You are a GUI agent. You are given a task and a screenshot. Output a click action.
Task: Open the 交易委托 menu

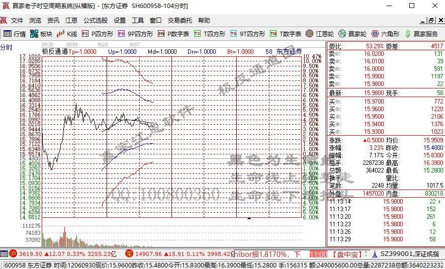[180, 21]
